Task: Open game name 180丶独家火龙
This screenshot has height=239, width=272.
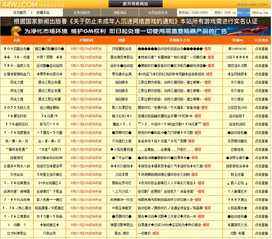Action: tap(17, 66)
